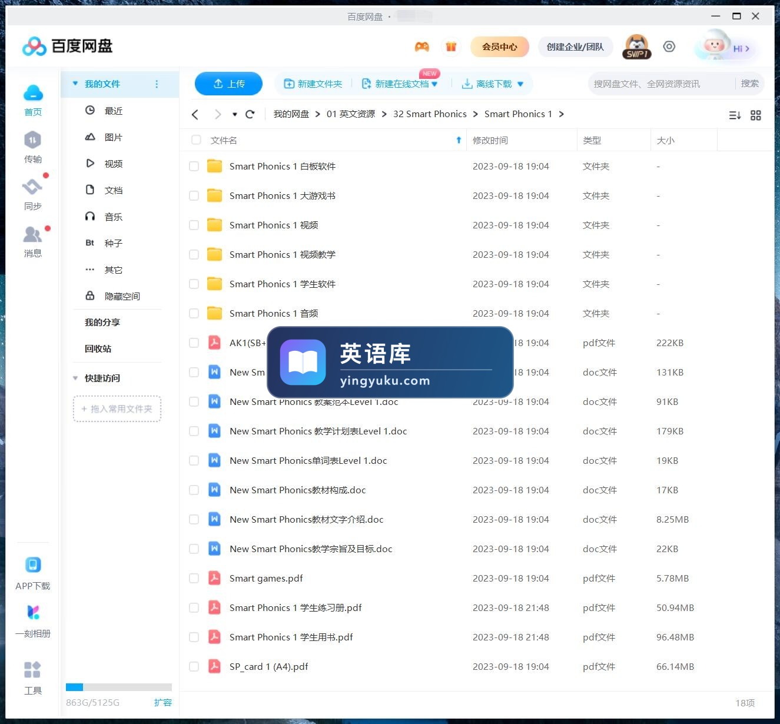Open the Recycle Bin (回收站)

click(98, 349)
